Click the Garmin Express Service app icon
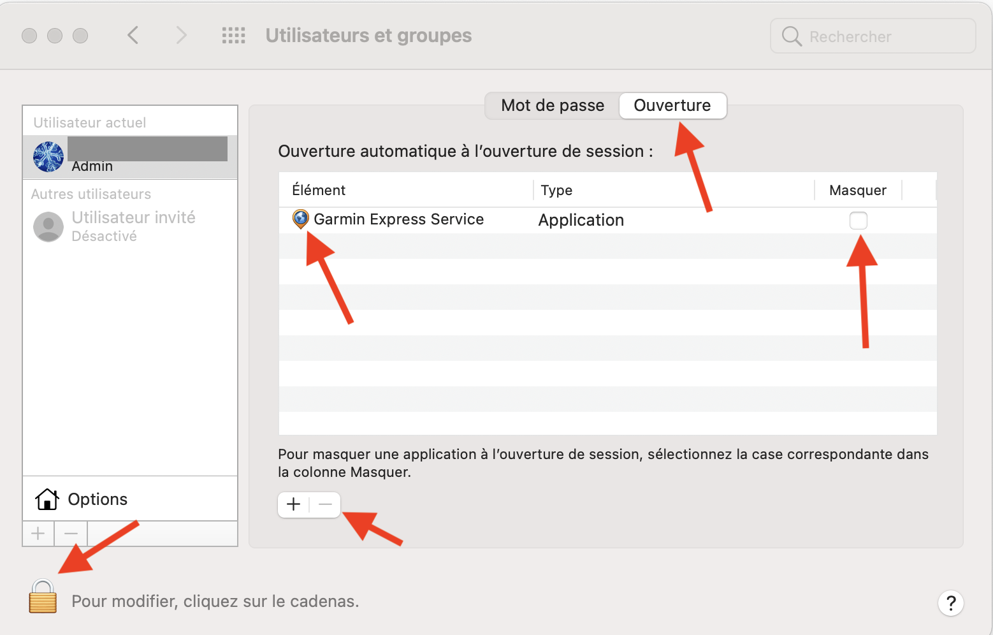993x635 pixels. [x=300, y=219]
